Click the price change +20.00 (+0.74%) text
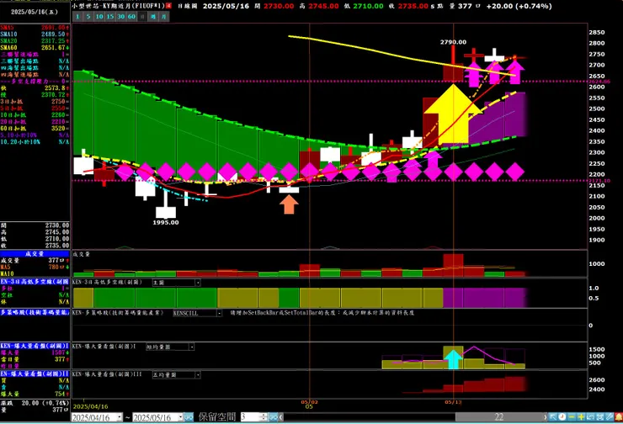The image size is (623, 424). (x=519, y=6)
